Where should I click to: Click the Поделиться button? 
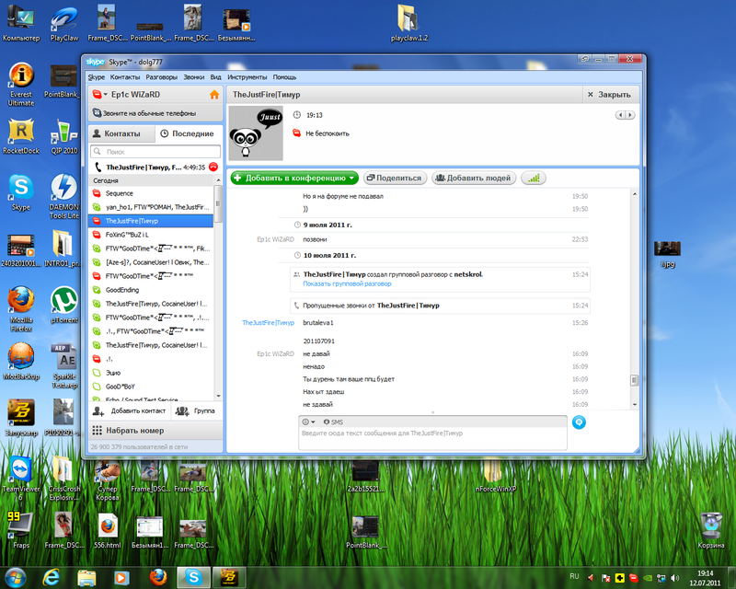pos(395,178)
